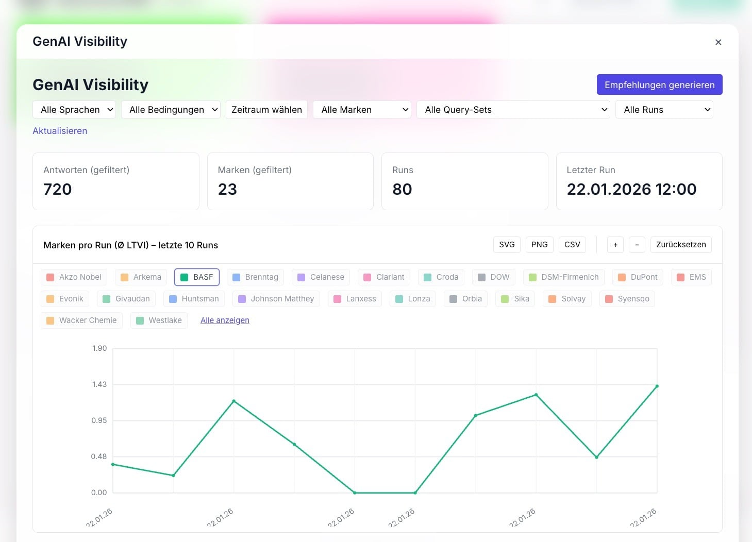Expand the Alle Bedingungen filter
The image size is (752, 542).
[171, 110]
